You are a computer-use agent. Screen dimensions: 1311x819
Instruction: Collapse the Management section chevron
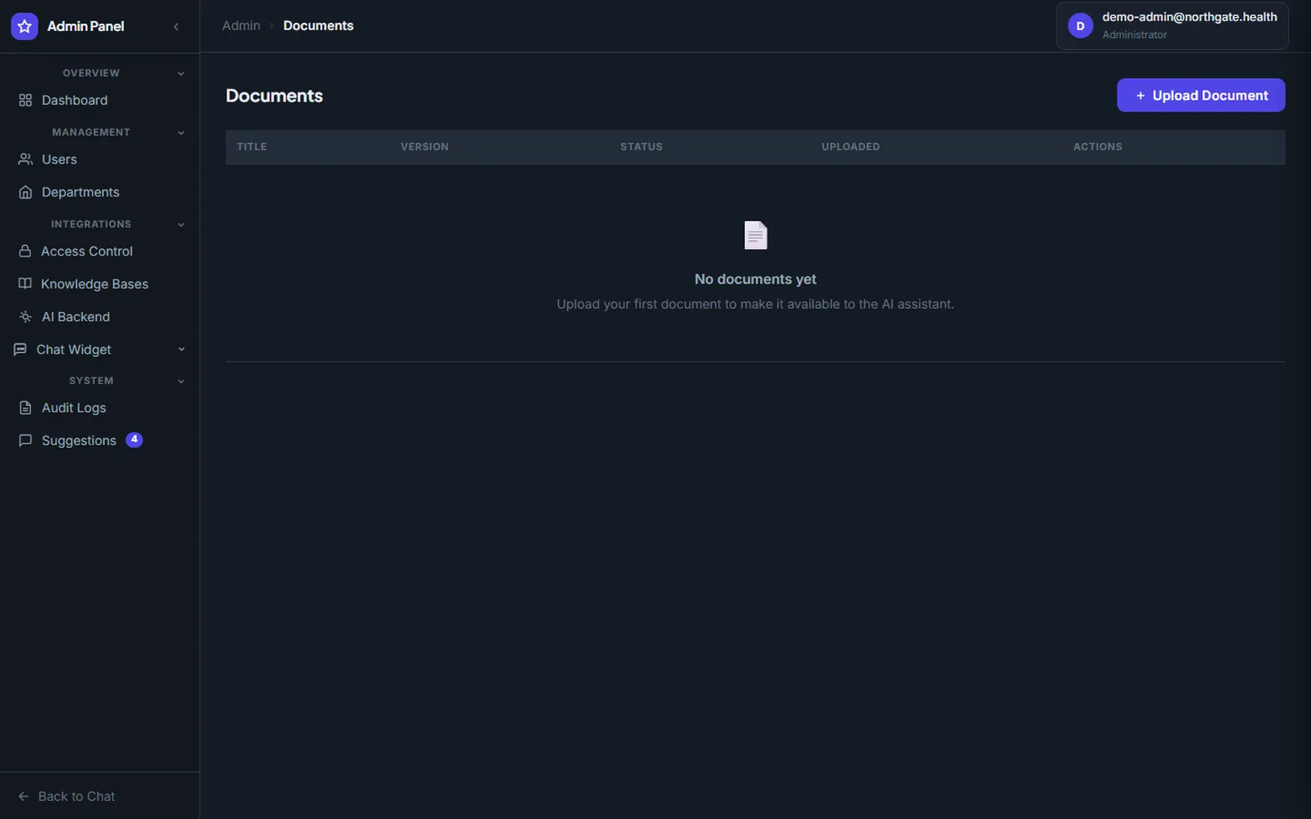[x=181, y=133]
